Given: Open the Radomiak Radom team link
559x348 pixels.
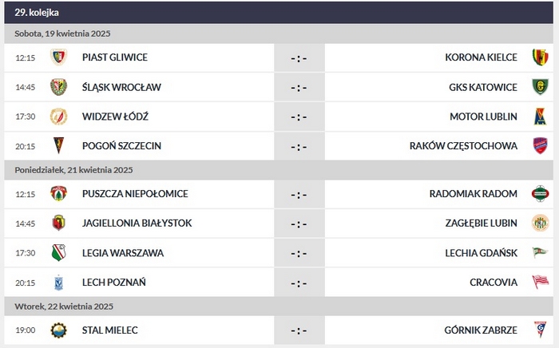Looking at the screenshot, I should pos(474,194).
